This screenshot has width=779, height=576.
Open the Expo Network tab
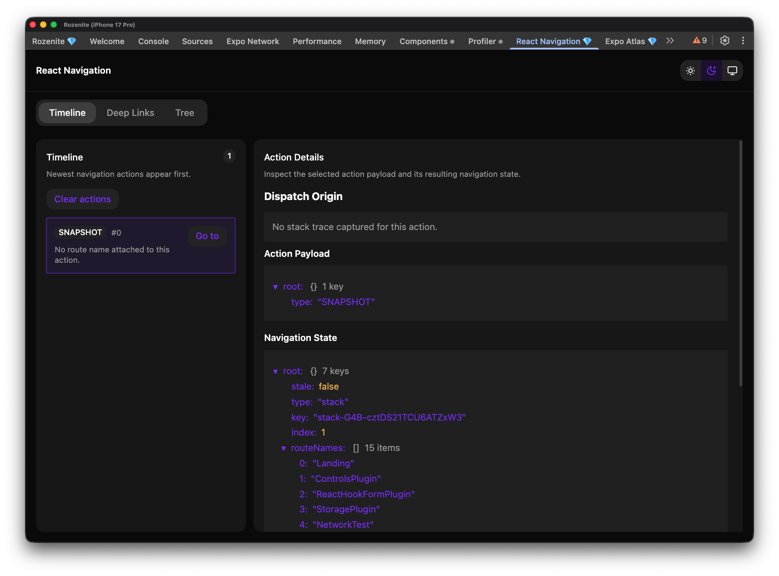click(253, 41)
